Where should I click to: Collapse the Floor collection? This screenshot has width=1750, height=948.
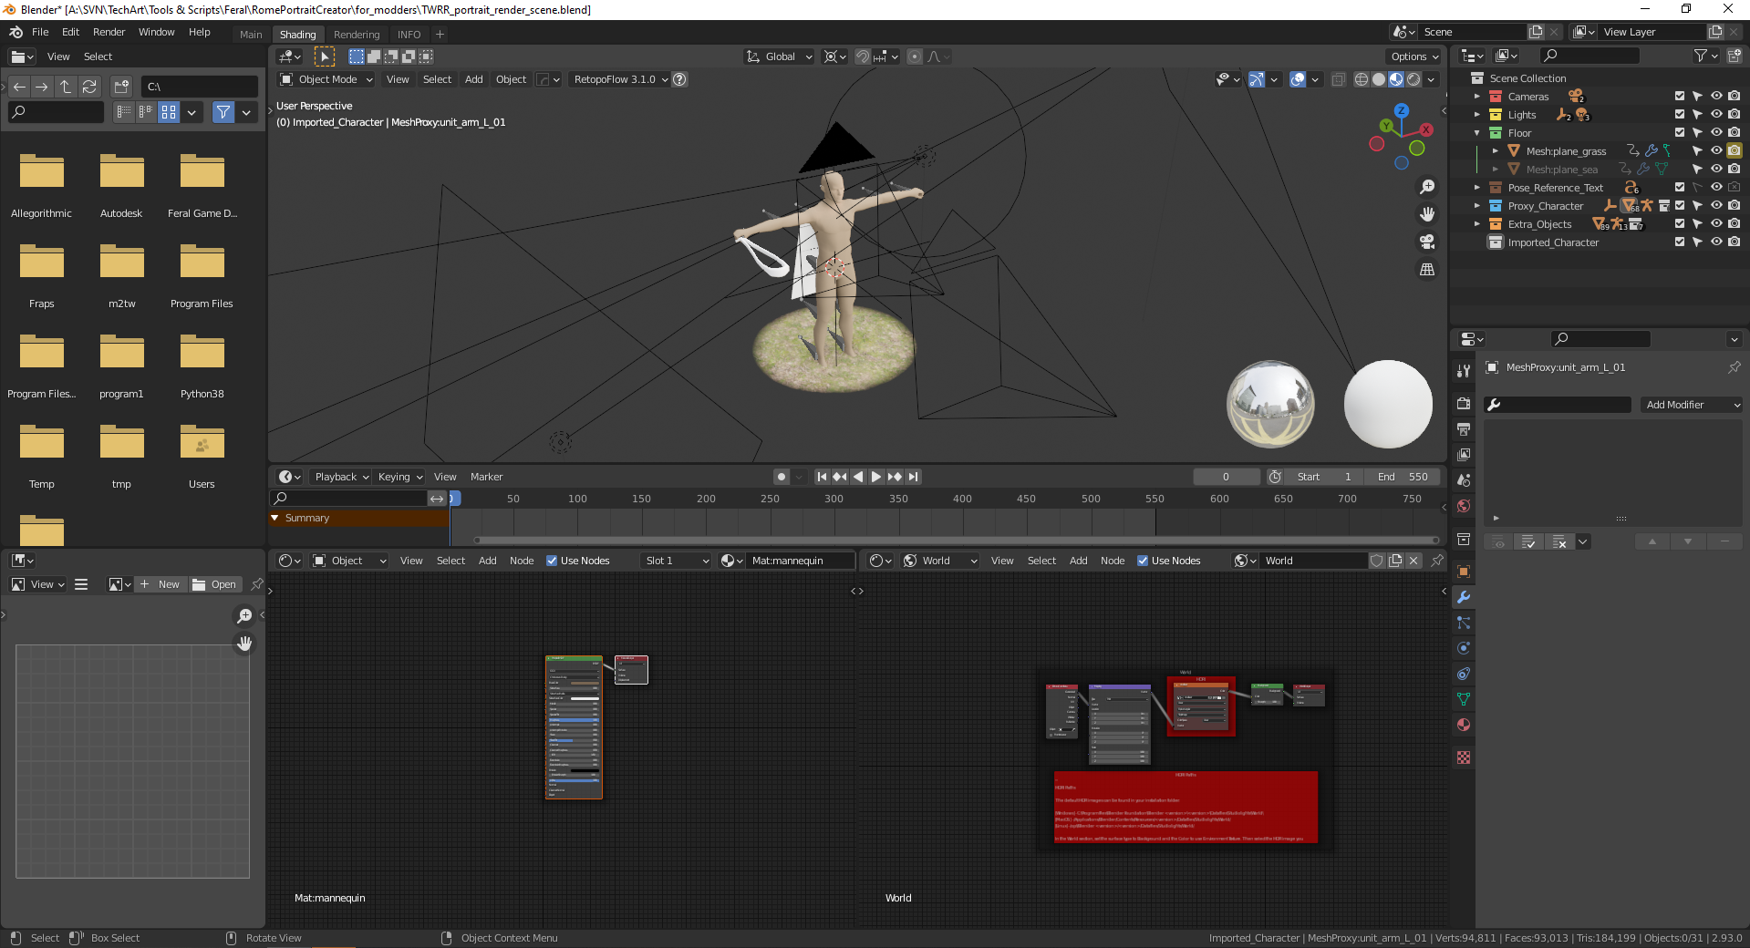[x=1477, y=133]
